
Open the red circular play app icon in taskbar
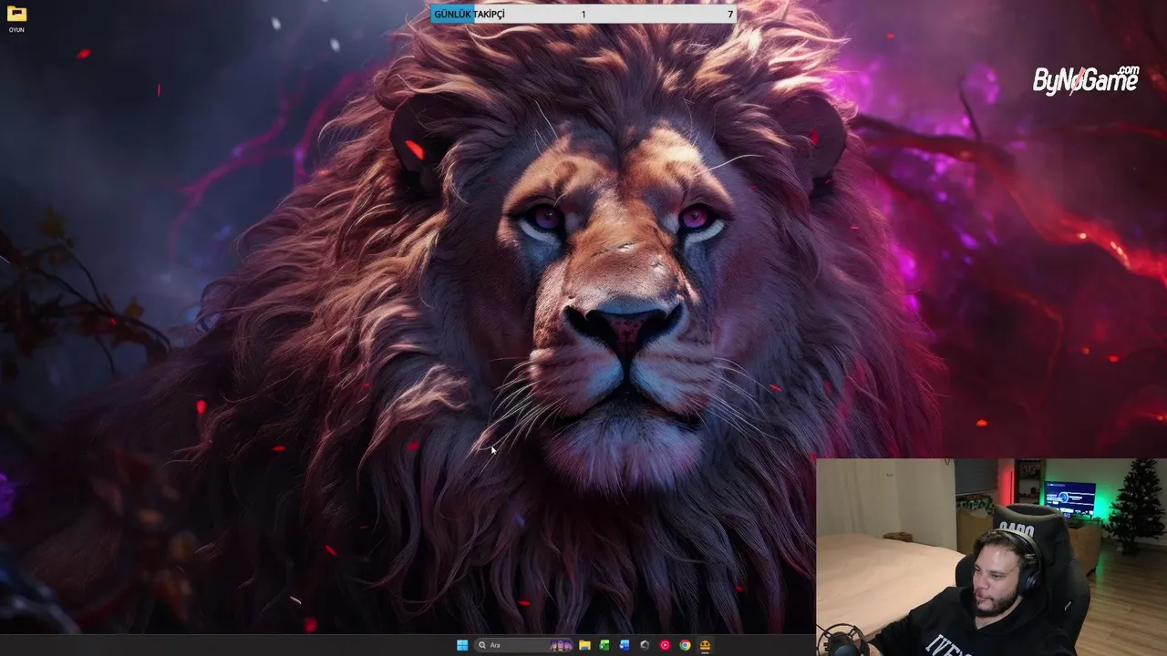tap(665, 645)
